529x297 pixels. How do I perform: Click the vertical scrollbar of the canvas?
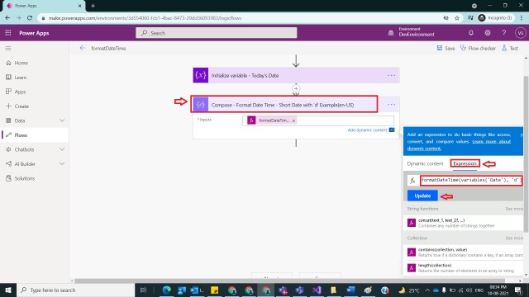[x=526, y=153]
